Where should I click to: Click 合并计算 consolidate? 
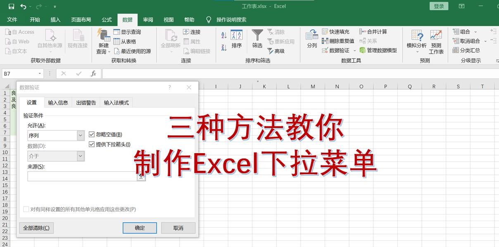click(373, 32)
